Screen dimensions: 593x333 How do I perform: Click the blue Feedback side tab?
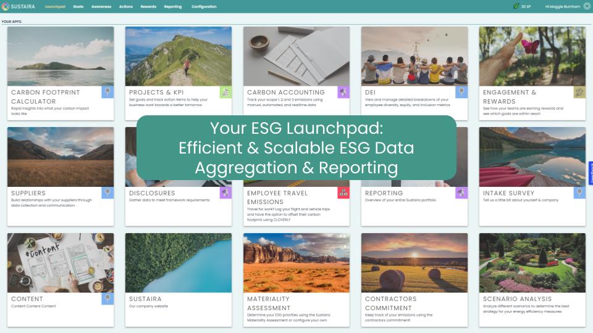coord(591,173)
